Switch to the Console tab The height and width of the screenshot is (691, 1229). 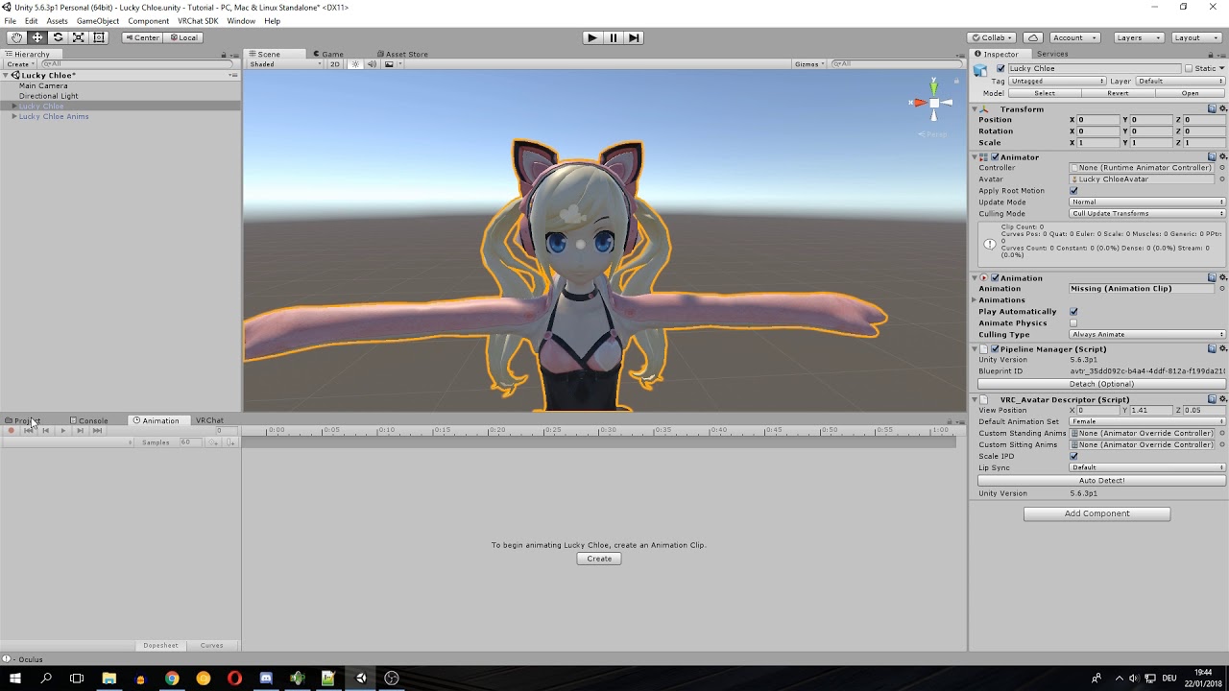coord(88,421)
